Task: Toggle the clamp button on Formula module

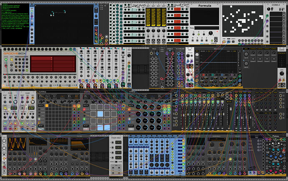Action: (x=212, y=40)
